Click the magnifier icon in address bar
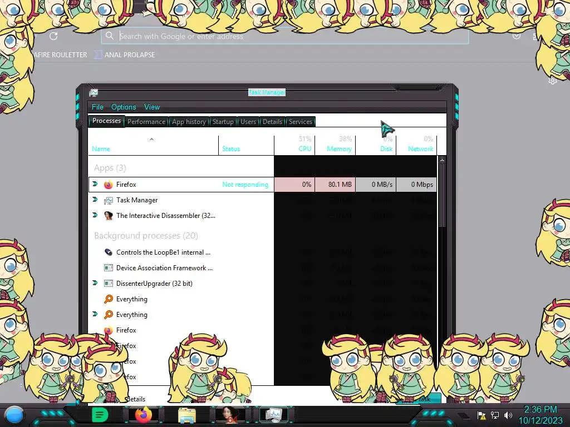 (x=110, y=36)
